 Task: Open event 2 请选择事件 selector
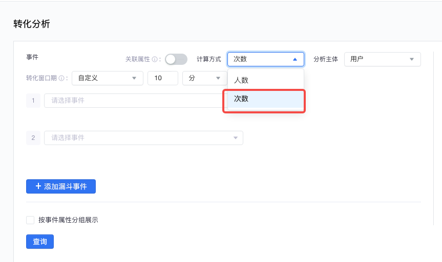(x=143, y=138)
